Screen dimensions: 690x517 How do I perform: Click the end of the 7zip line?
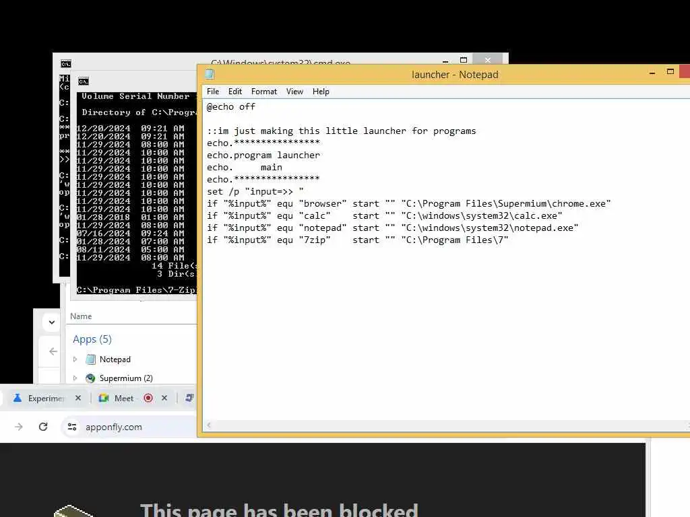509,240
